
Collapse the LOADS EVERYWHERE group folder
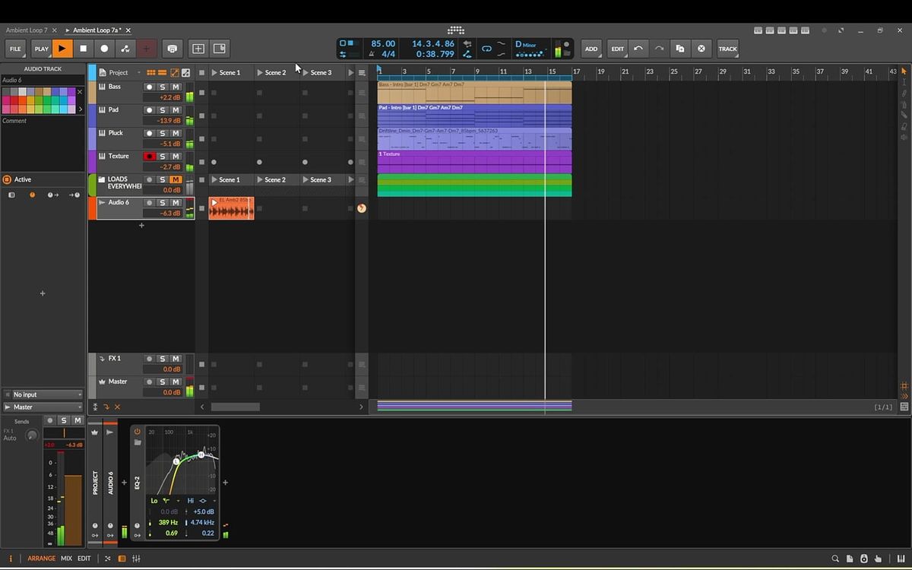pos(102,180)
